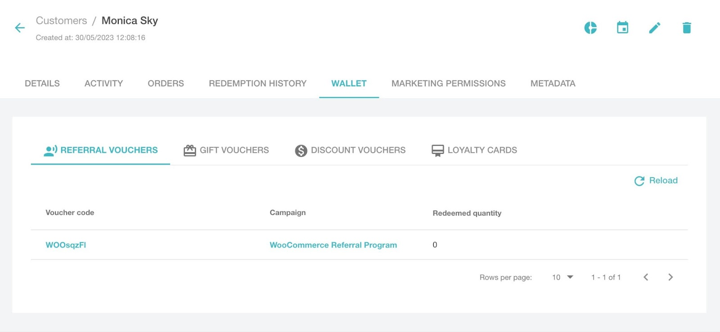Click the trash delete customer icon
This screenshot has width=720, height=332.
(x=687, y=28)
